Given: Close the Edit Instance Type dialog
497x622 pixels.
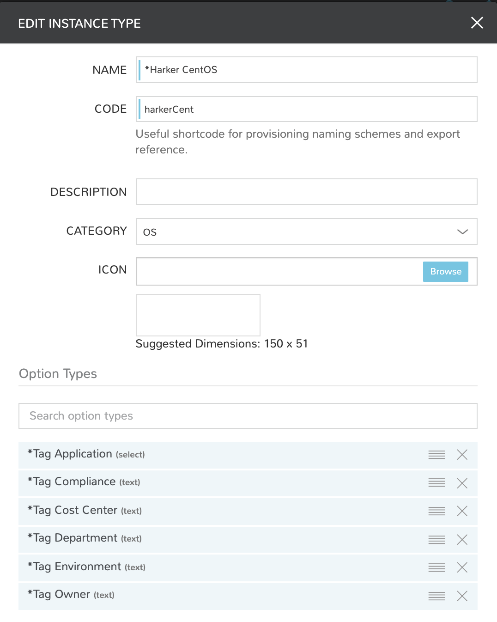Looking at the screenshot, I should 477,23.
